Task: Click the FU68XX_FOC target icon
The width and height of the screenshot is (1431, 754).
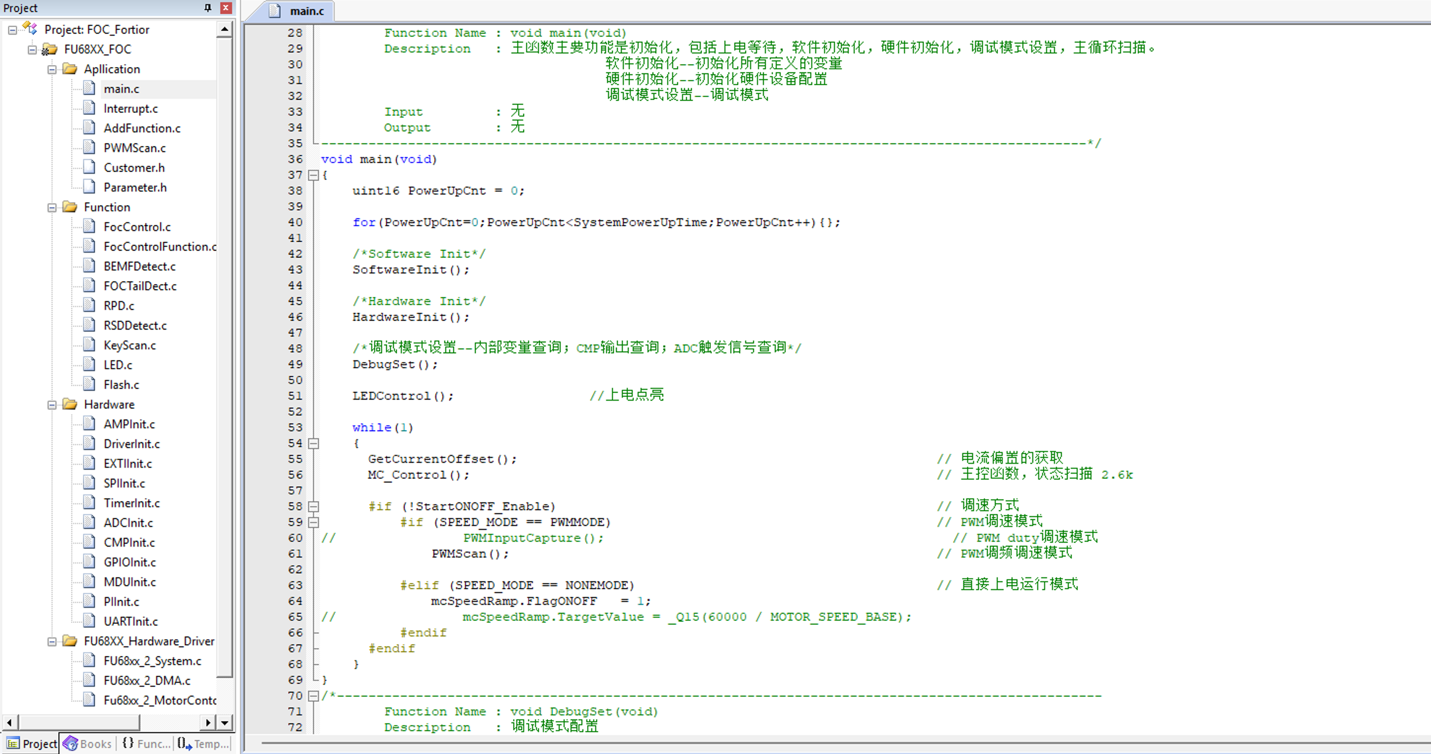Action: tap(49, 49)
